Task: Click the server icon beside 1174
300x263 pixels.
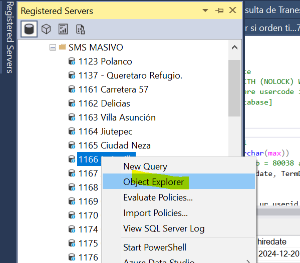Action: [72, 229]
